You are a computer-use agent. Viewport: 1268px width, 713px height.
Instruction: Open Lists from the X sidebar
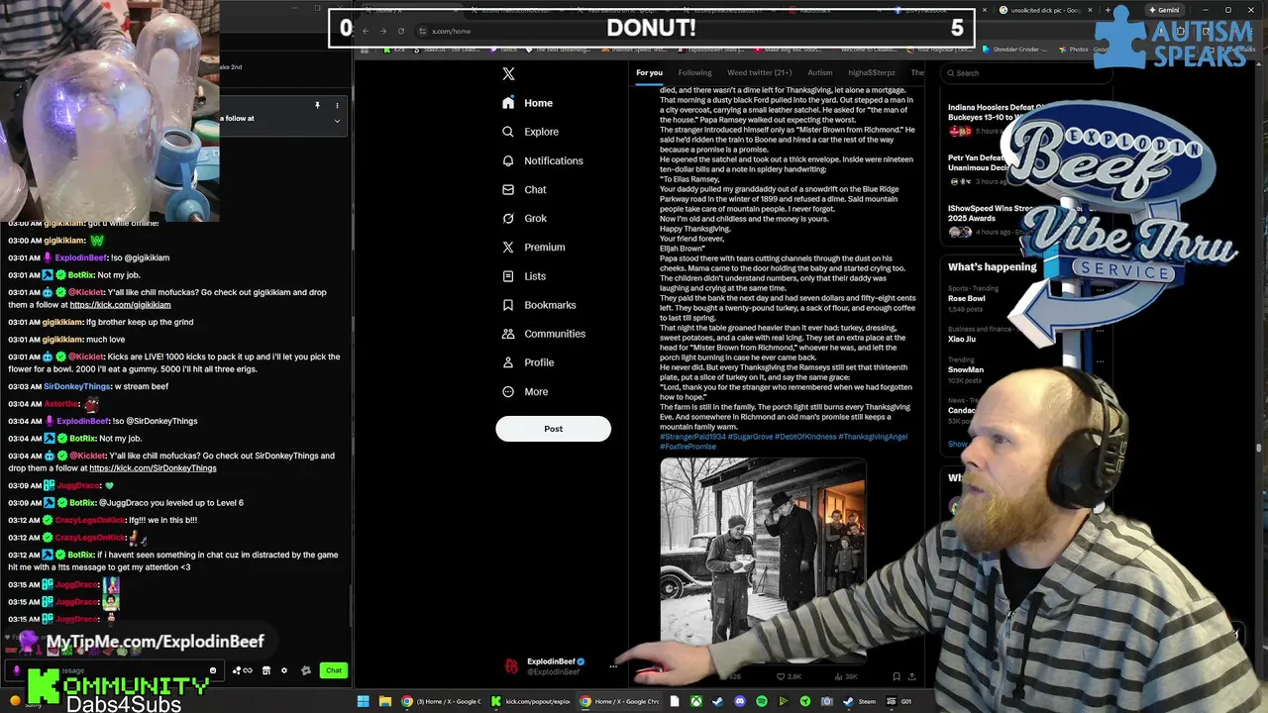(x=523, y=276)
